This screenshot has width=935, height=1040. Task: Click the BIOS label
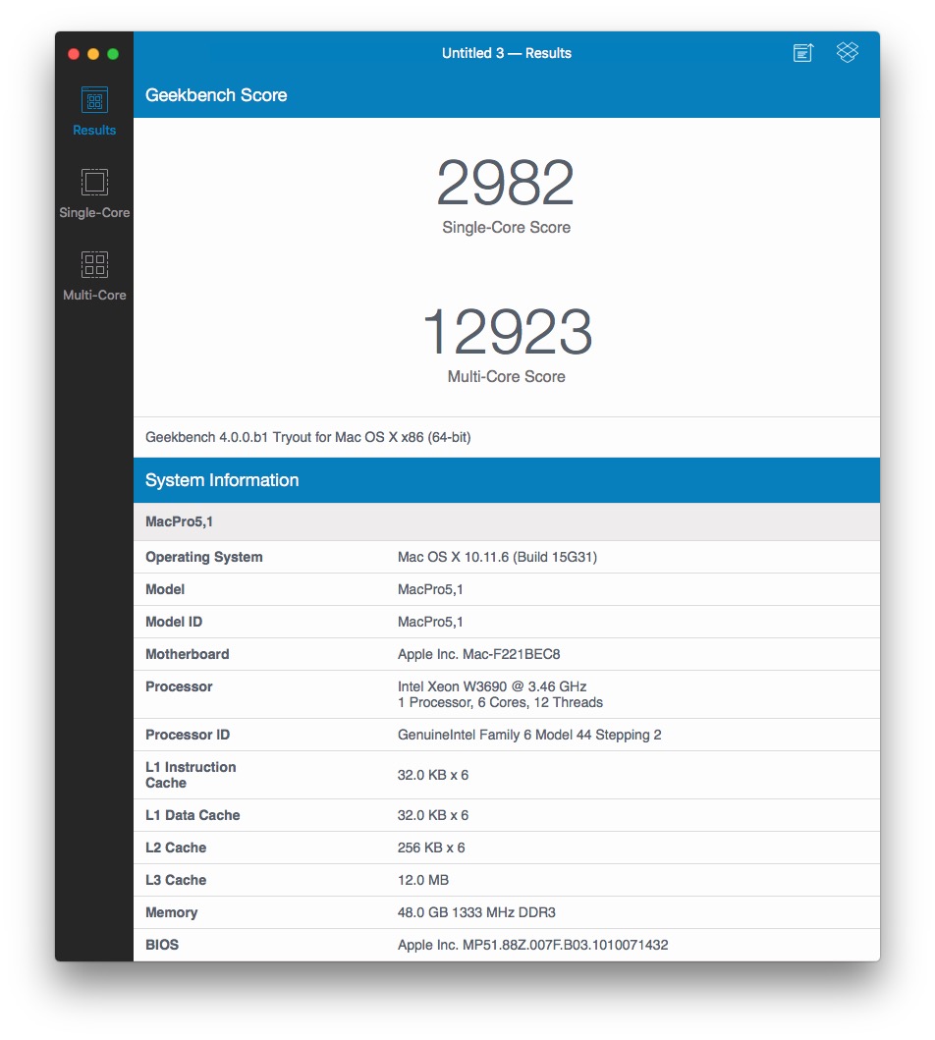tap(162, 945)
